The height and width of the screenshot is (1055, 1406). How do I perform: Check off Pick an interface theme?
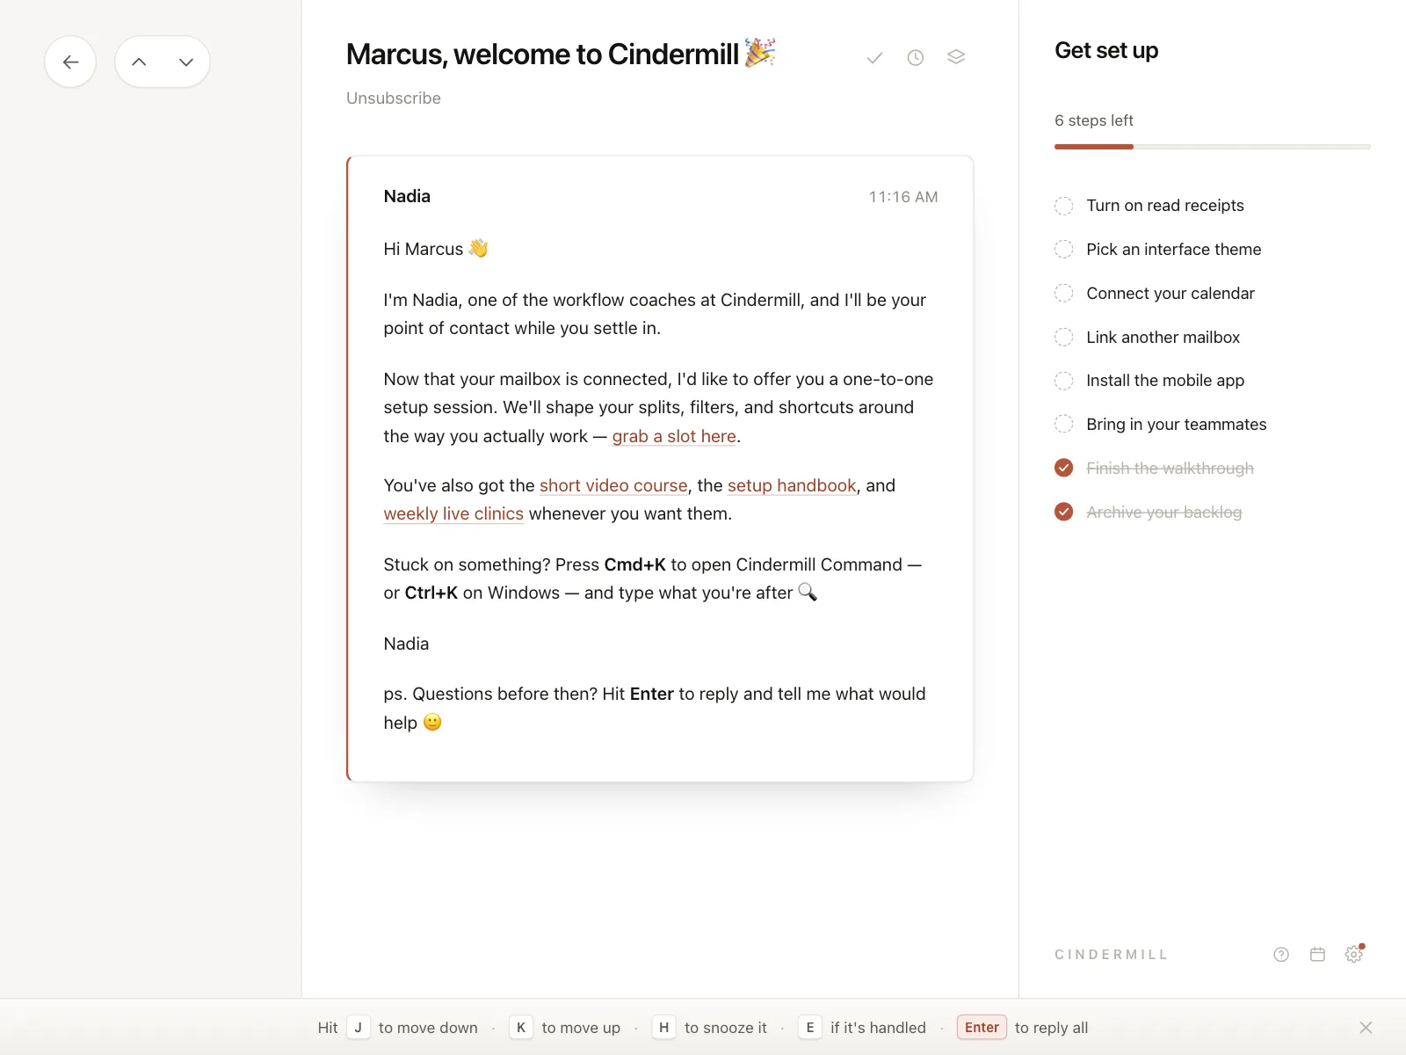[1063, 250]
